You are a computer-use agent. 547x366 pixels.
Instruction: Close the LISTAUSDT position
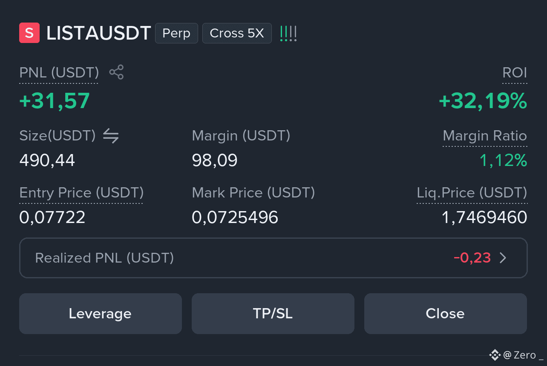(x=446, y=314)
